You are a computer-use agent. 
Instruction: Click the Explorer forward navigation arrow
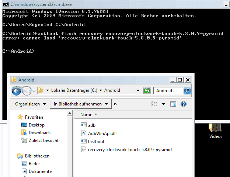(x=27, y=91)
